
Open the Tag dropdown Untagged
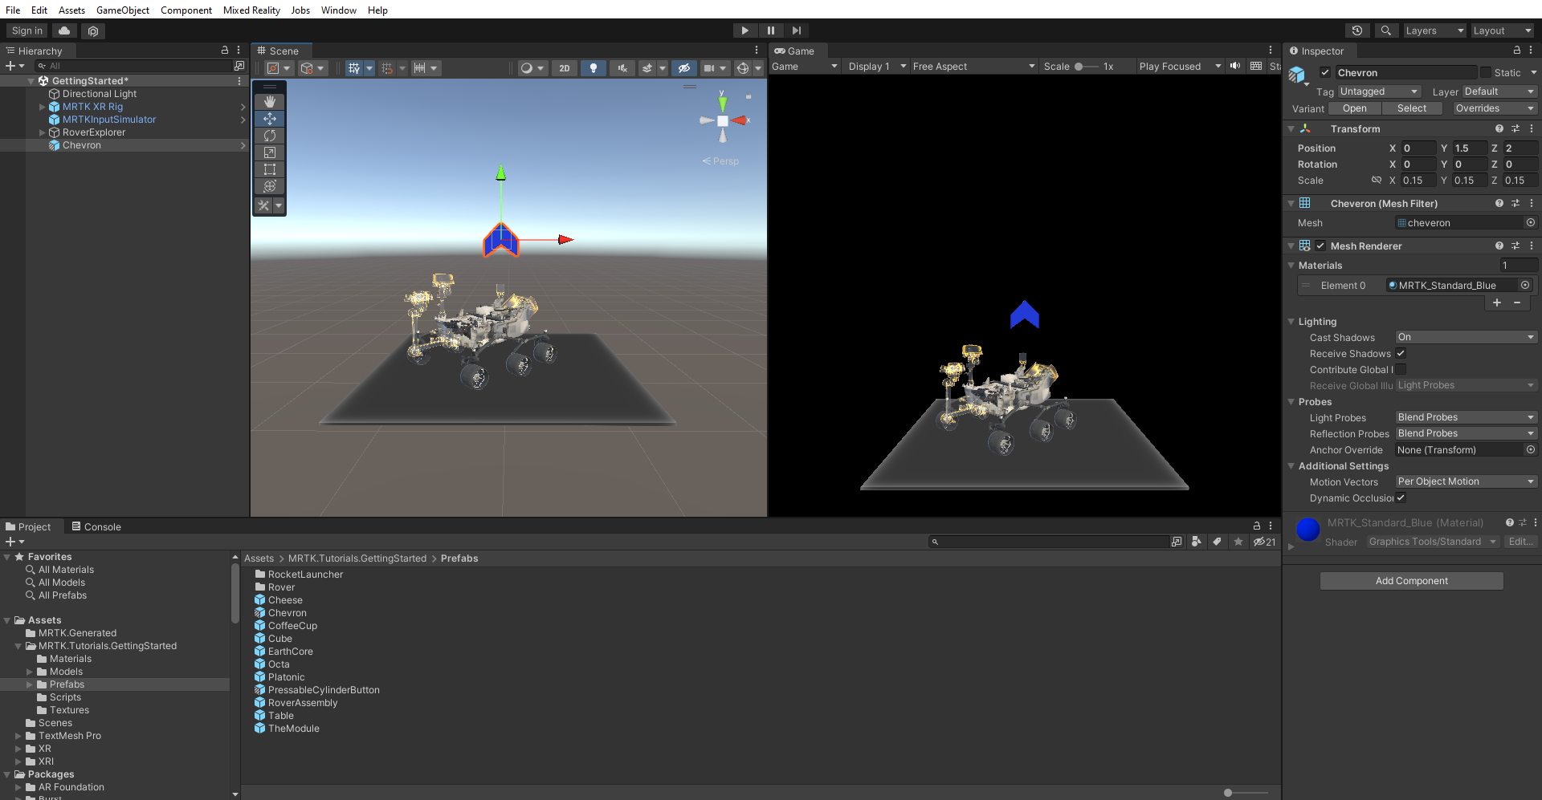coord(1379,91)
